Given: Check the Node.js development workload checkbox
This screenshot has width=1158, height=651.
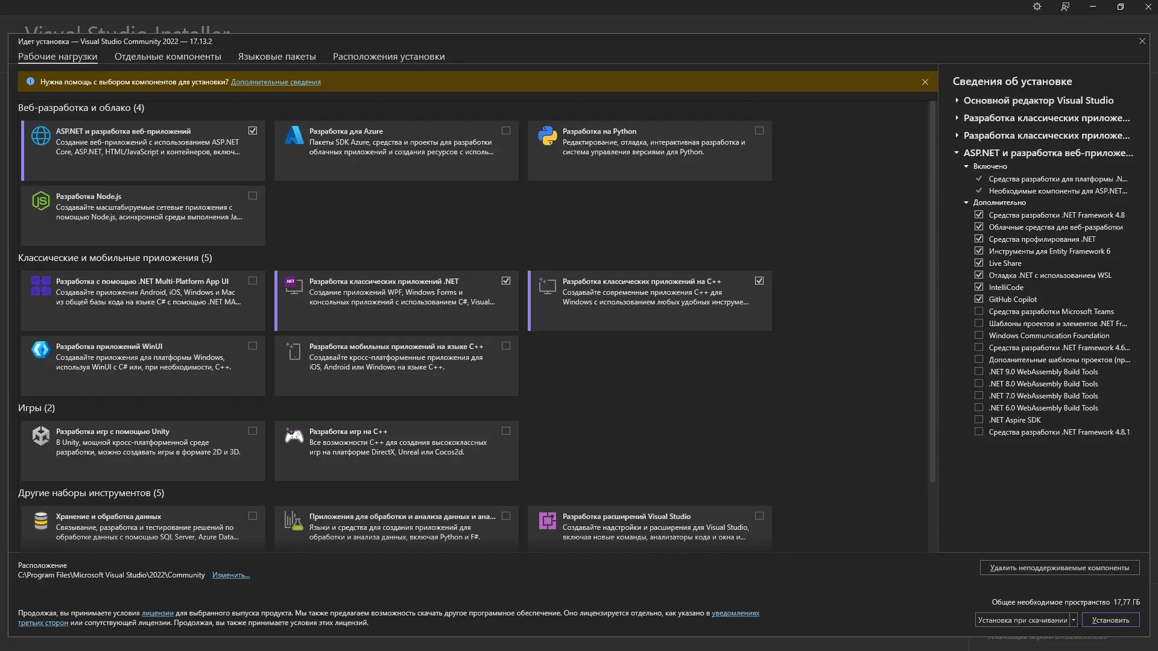Looking at the screenshot, I should [253, 195].
